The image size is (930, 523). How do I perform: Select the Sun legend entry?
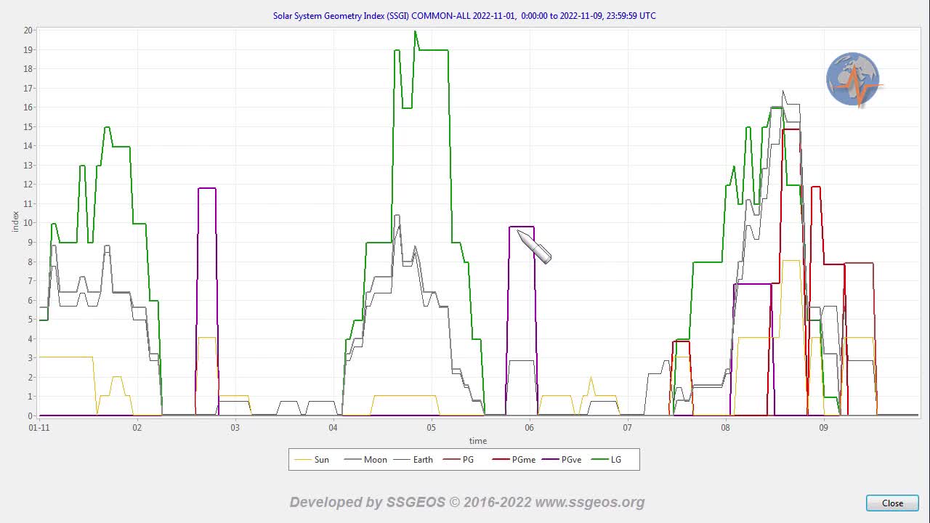point(311,459)
